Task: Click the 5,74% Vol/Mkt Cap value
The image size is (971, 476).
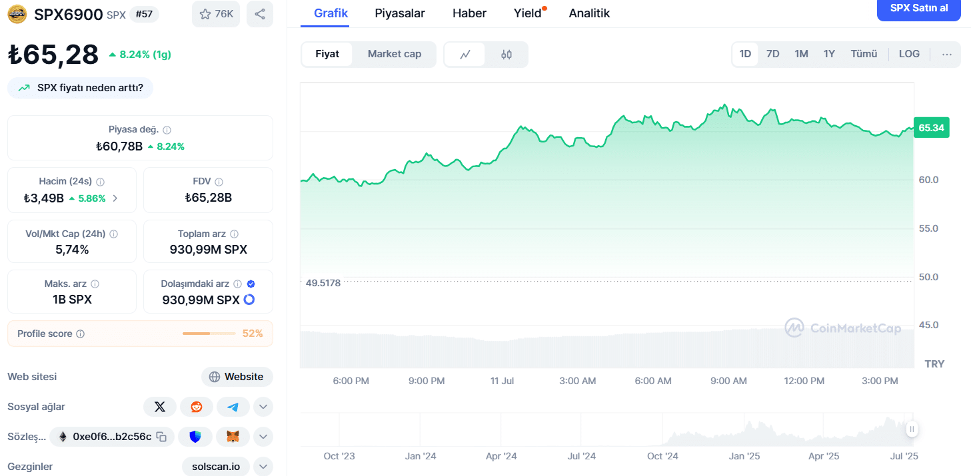Action: point(72,250)
